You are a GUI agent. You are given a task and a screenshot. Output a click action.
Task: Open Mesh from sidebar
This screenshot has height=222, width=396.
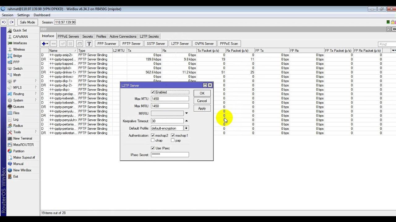point(17,75)
